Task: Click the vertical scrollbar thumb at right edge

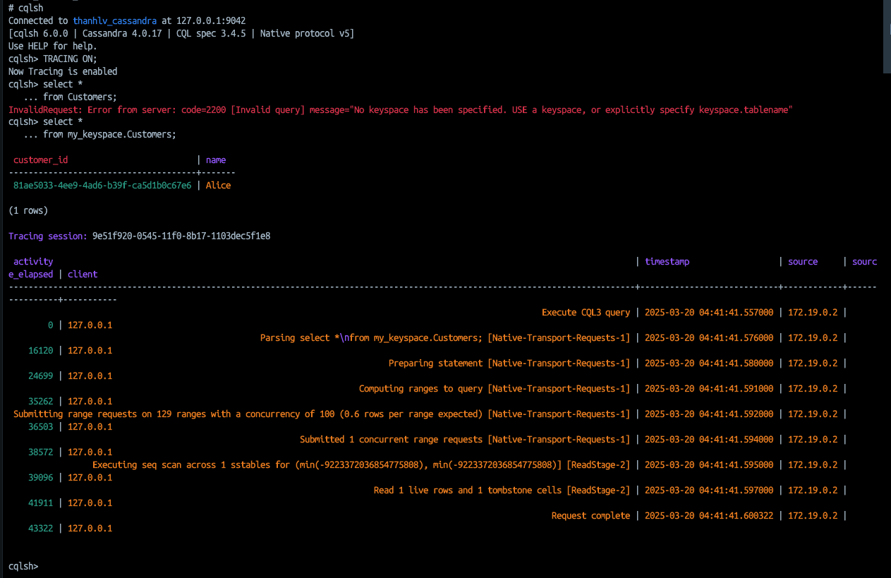Action: tap(887, 37)
